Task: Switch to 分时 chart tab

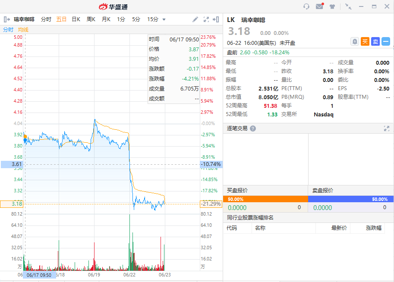Action: point(46,19)
